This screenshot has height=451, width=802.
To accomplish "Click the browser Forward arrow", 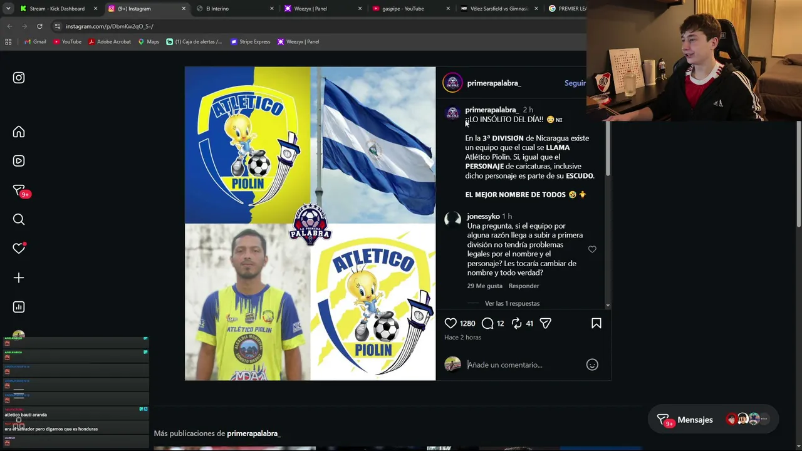I will click(24, 26).
